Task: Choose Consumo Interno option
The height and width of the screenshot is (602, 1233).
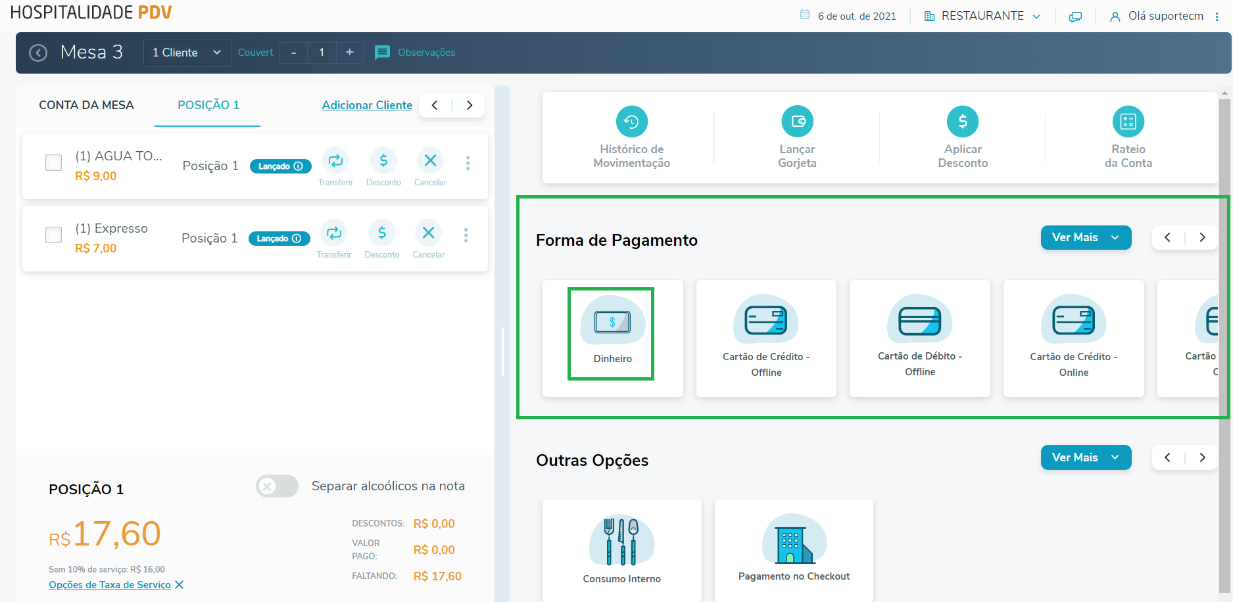Action: pos(622,551)
